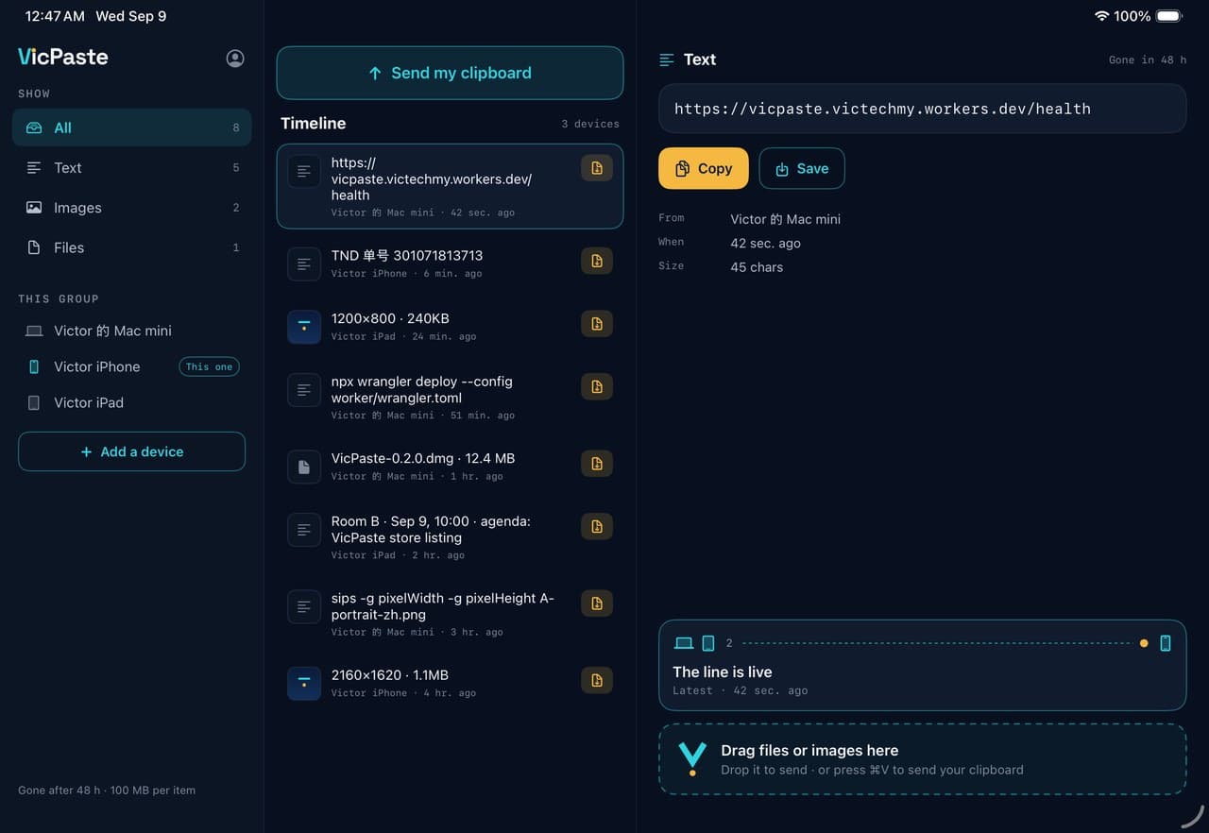
Task: Open the VicPaste-0.2.0.dmg · 12.4 MB entry
Action: [451, 466]
